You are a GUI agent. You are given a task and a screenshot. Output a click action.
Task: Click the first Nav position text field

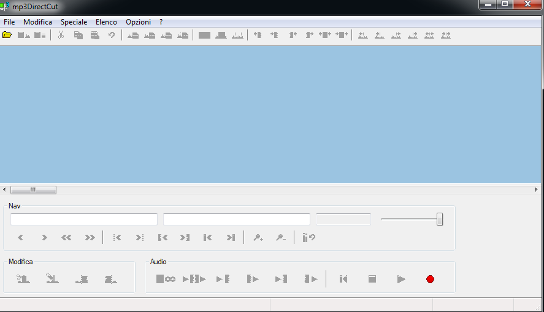pyautogui.click(x=84, y=219)
